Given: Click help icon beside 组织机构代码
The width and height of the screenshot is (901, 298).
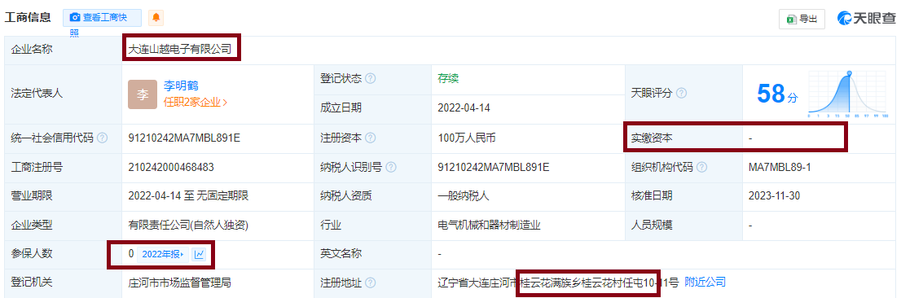Looking at the screenshot, I should click(701, 167).
